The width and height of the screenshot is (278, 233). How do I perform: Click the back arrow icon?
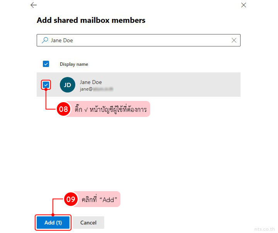click(x=34, y=5)
